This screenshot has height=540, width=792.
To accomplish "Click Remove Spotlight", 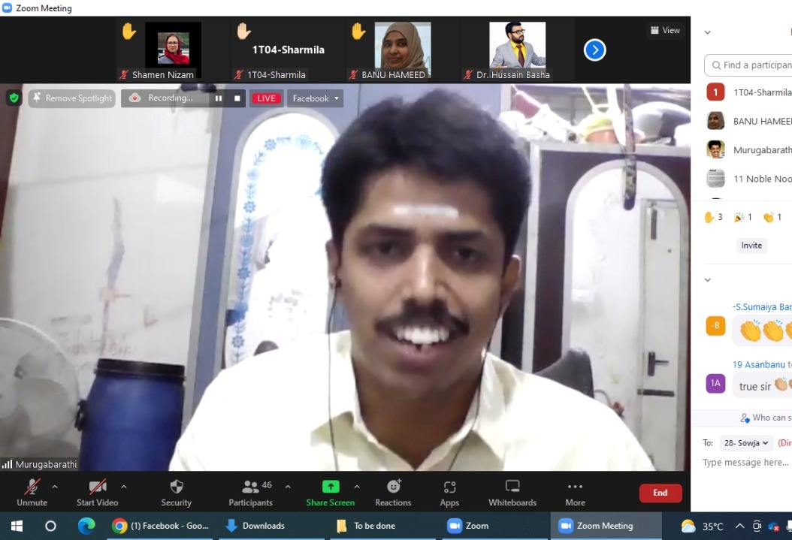I will click(72, 98).
